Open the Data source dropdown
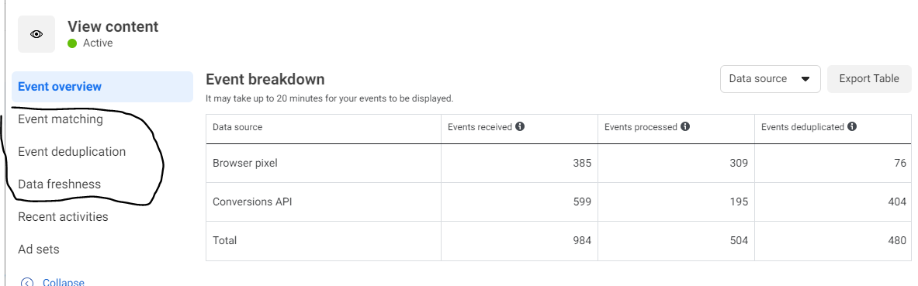This screenshot has width=918, height=286. (770, 79)
